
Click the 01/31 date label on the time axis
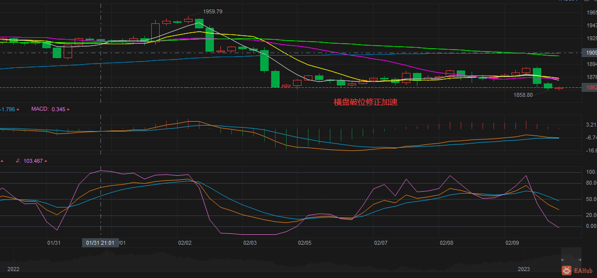click(54, 243)
